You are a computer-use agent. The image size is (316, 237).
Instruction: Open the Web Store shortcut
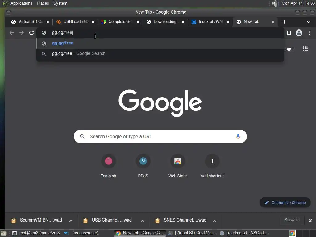(x=177, y=166)
